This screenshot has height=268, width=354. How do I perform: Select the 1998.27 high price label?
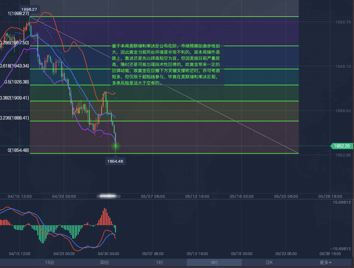click(29, 9)
